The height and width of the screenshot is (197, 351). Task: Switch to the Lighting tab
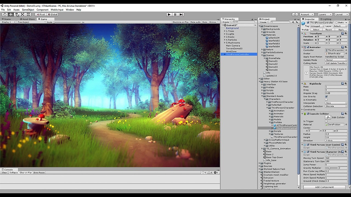click(x=325, y=19)
